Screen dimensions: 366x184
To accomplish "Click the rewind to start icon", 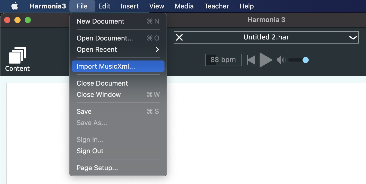I will 251,60.
